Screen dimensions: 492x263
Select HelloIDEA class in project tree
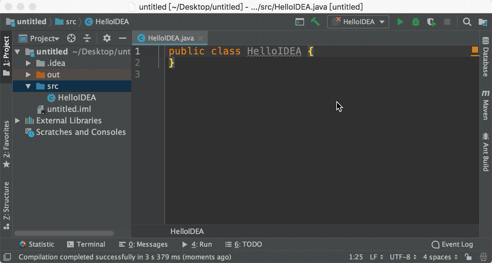click(x=72, y=98)
